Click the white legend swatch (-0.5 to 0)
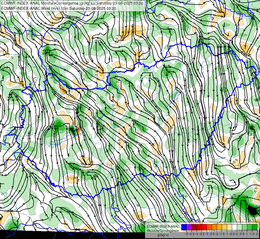This screenshot has width=260, height=239. click(x=235, y=227)
